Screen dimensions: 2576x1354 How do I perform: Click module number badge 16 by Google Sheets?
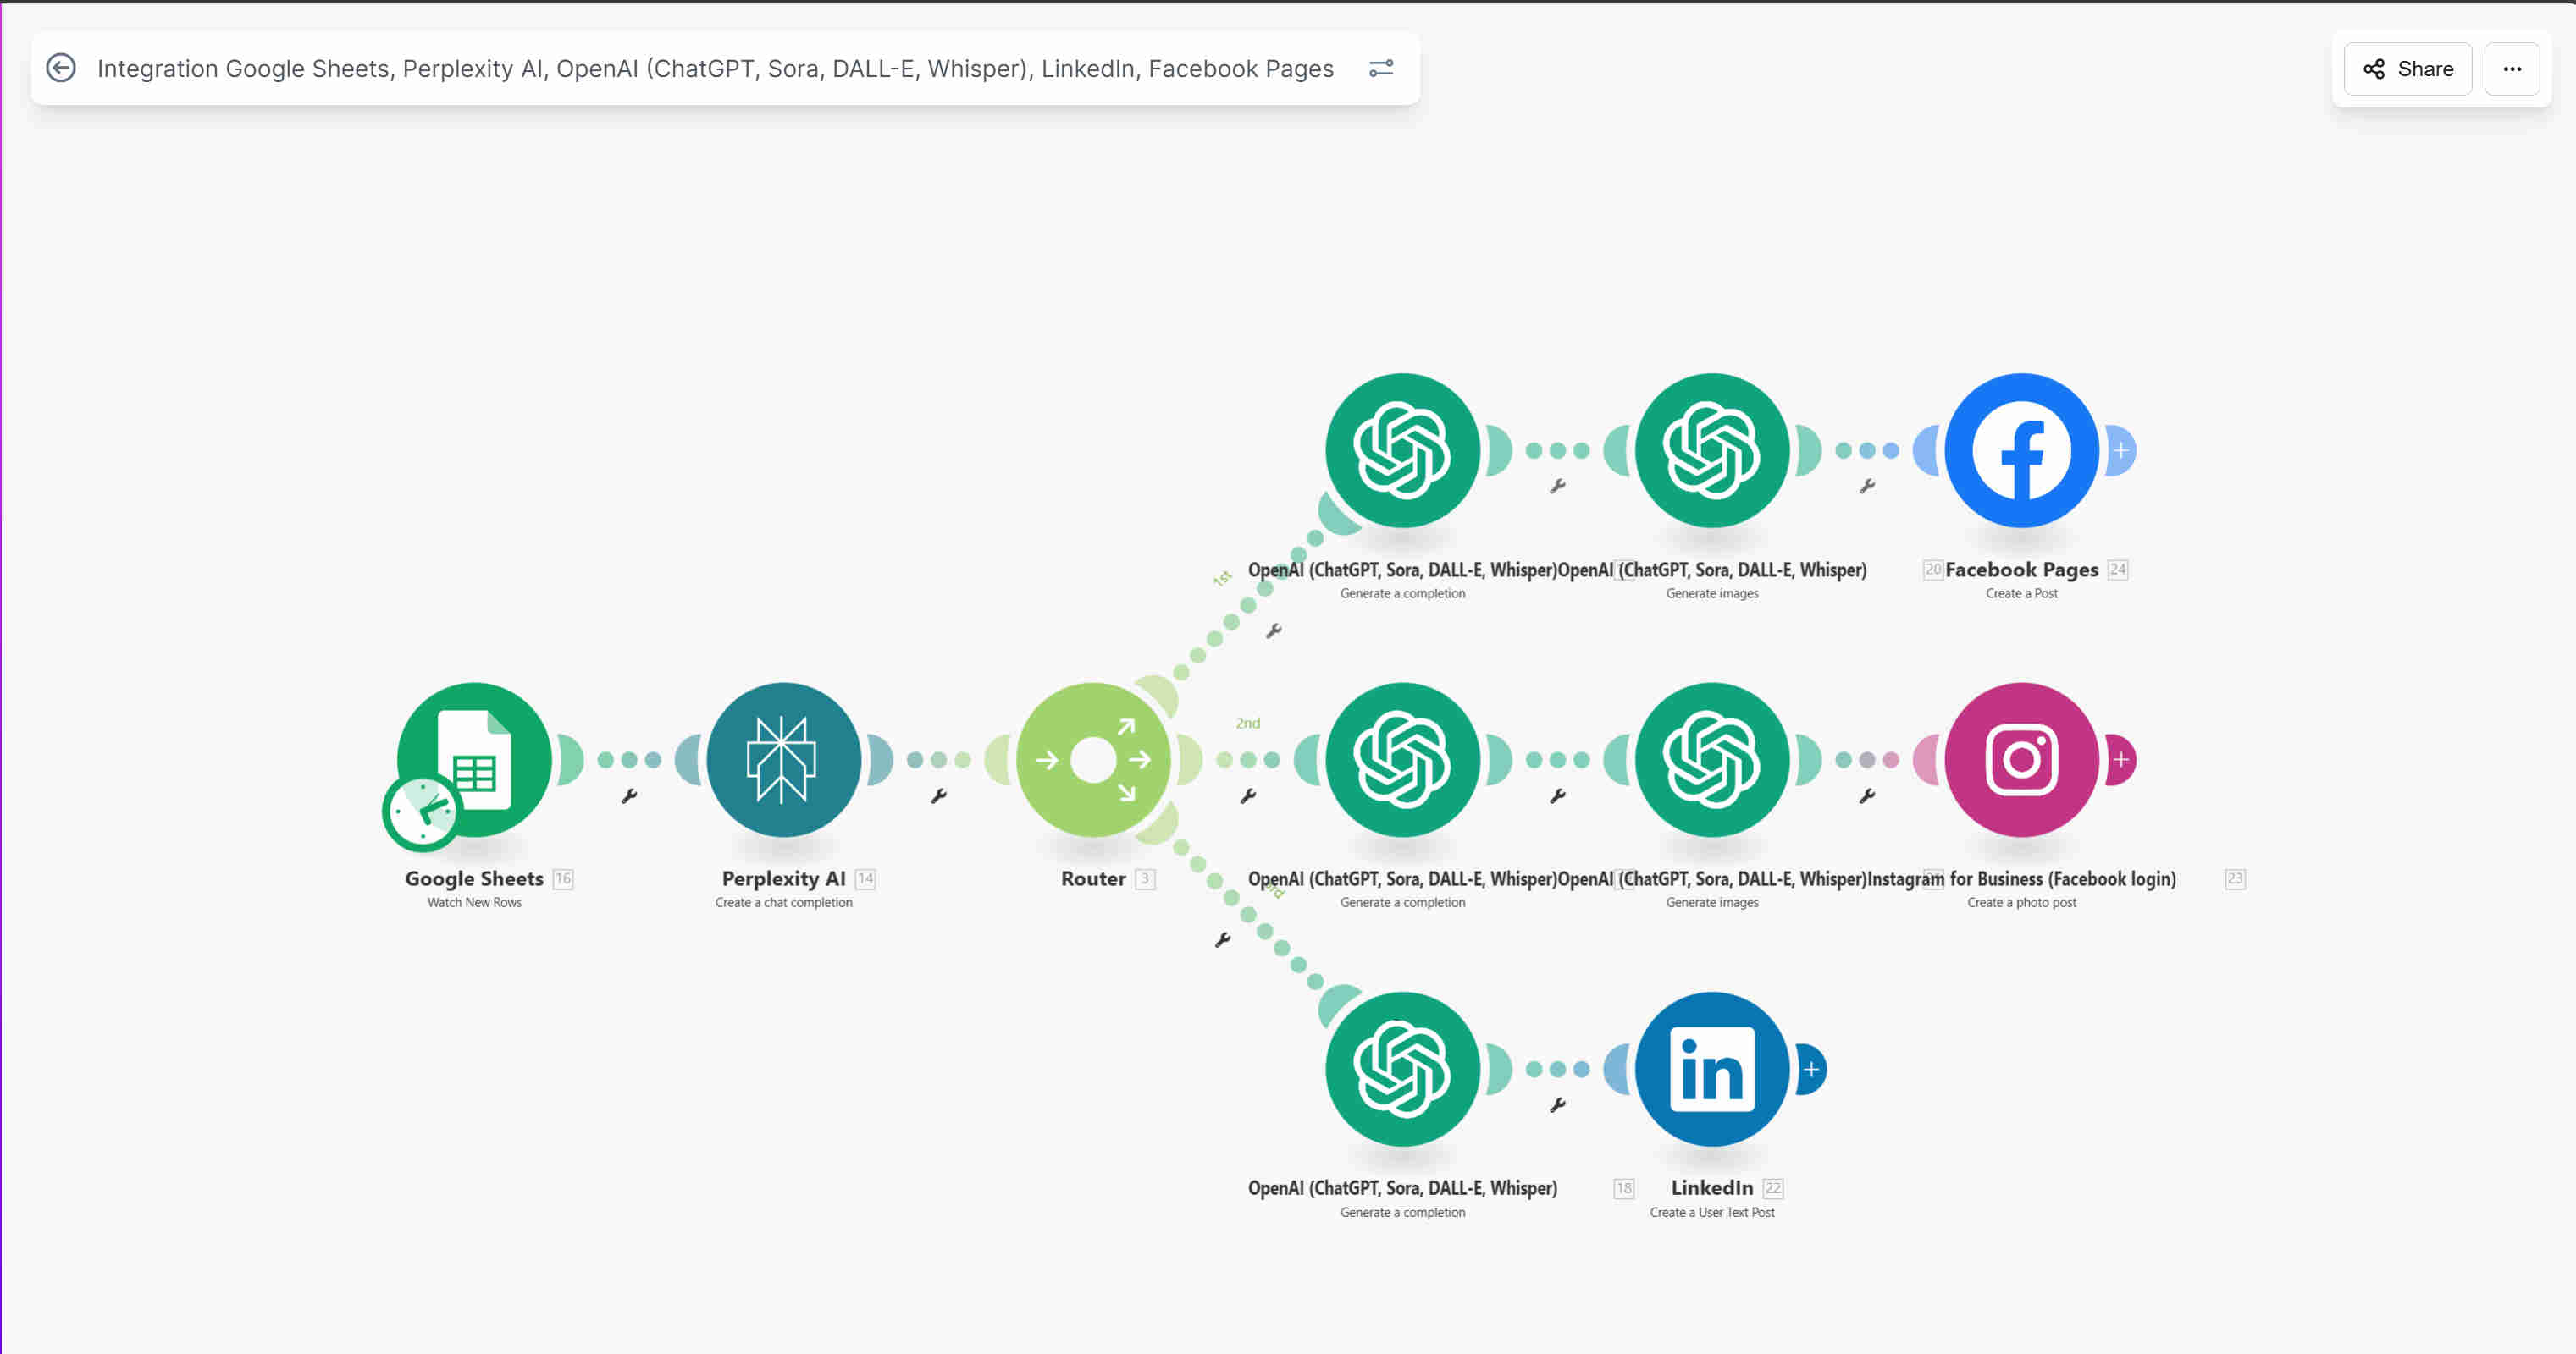[563, 879]
